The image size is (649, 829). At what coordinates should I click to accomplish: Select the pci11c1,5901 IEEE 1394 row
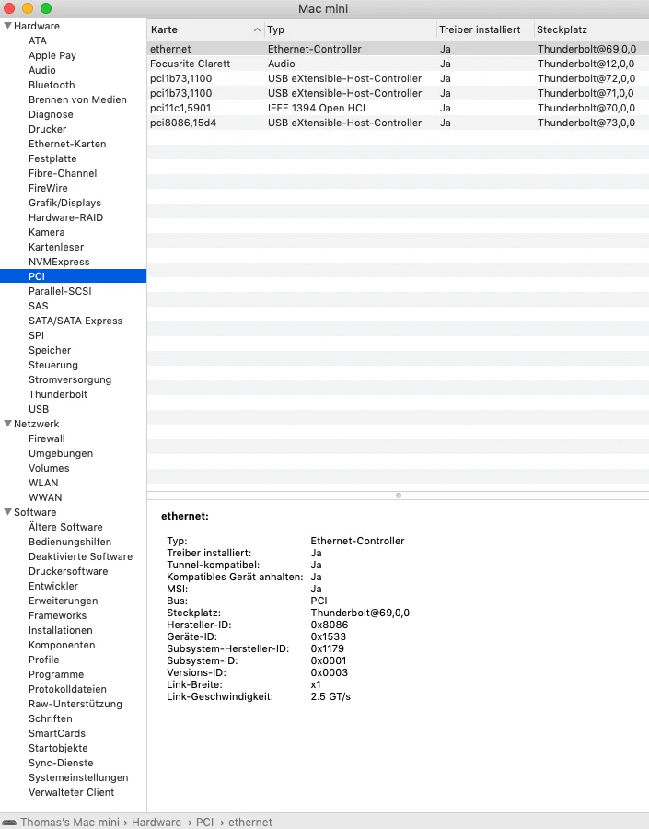tap(398, 108)
